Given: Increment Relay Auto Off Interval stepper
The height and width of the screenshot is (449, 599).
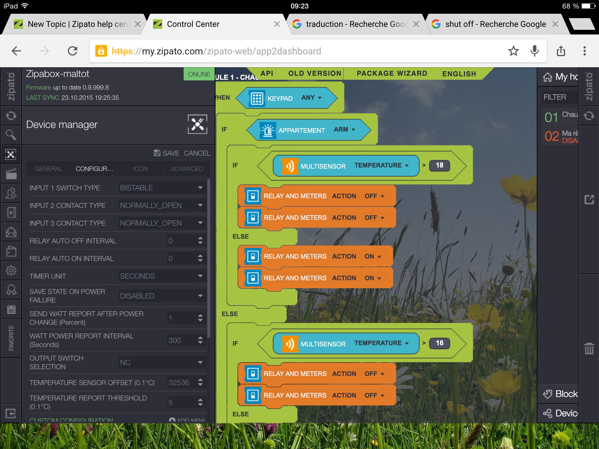Looking at the screenshot, I should pos(200,238).
